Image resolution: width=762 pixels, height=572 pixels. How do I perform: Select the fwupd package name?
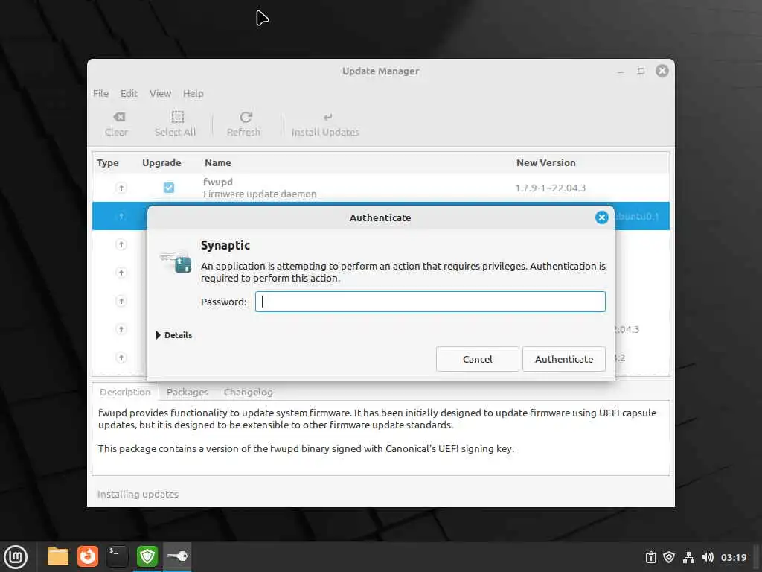(x=218, y=182)
